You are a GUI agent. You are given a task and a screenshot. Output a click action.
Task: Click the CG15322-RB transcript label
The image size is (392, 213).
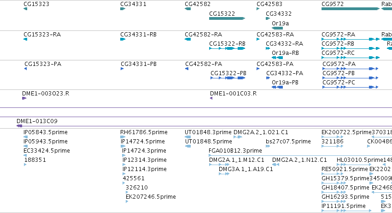coord(227,43)
